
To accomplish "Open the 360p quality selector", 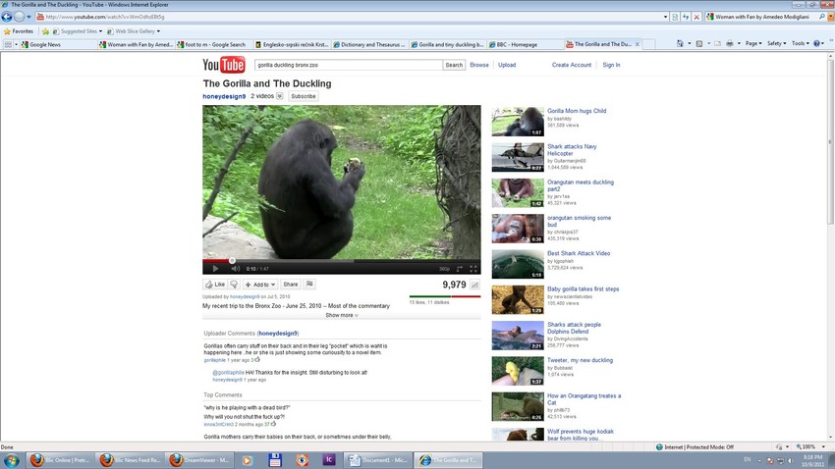I will 444,268.
